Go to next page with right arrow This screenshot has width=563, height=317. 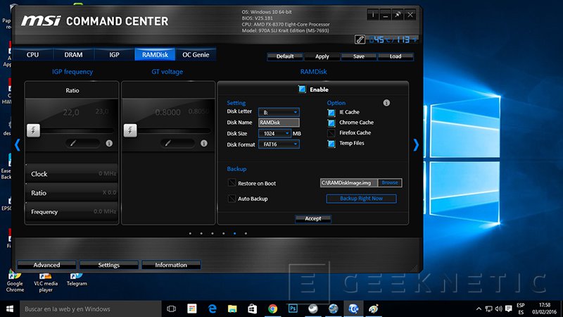pyautogui.click(x=415, y=145)
